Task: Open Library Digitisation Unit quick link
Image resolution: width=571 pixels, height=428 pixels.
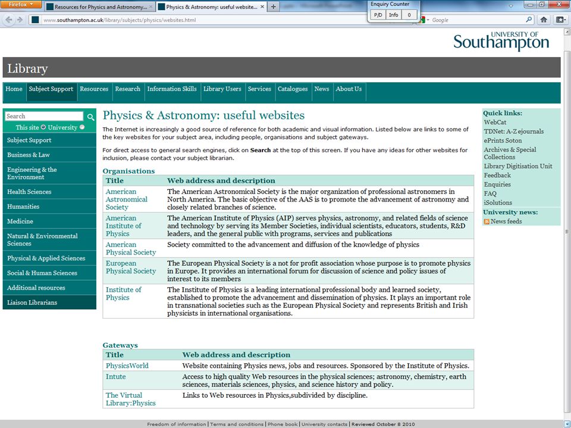Action: click(x=518, y=166)
